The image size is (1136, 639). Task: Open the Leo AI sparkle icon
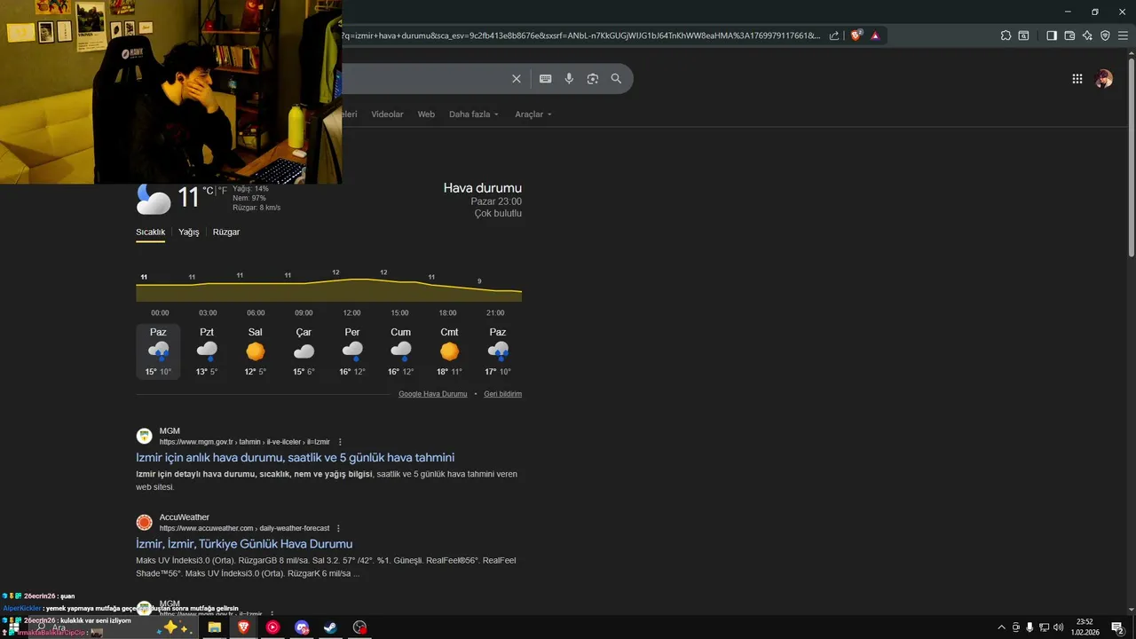1087,35
